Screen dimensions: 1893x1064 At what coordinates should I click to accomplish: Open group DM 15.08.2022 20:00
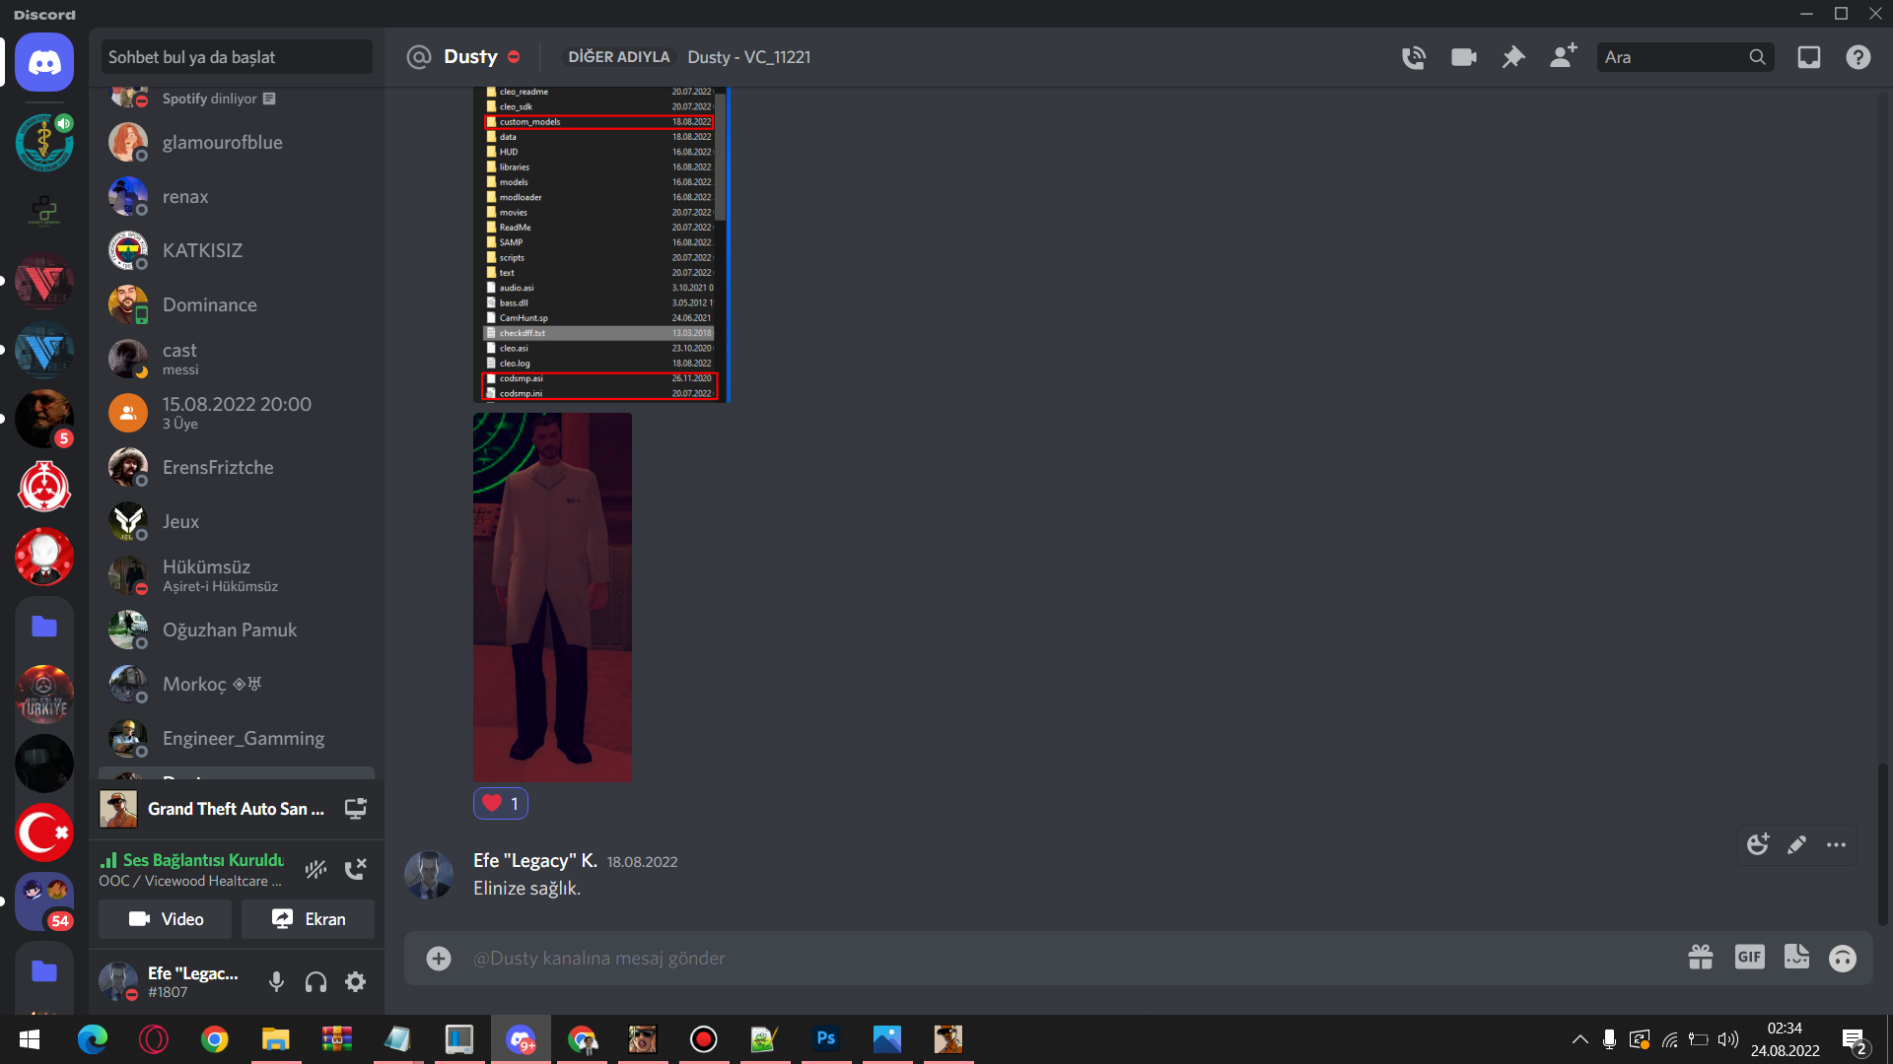point(237,413)
